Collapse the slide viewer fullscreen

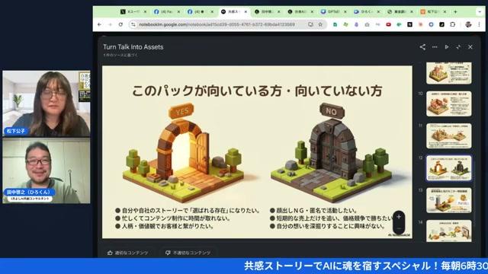tap(458, 47)
